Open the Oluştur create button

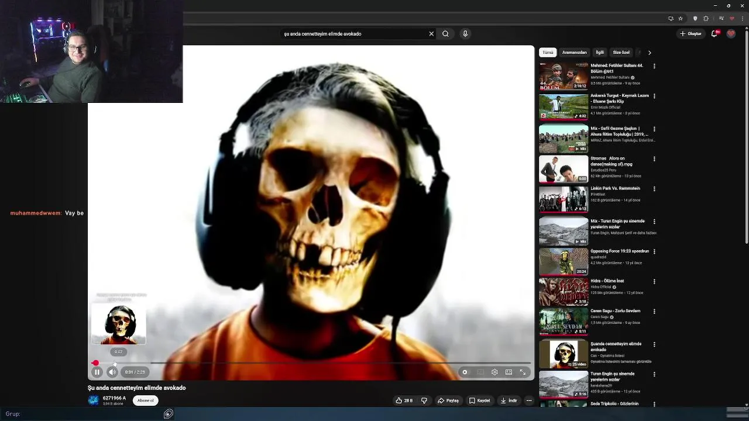coord(690,34)
